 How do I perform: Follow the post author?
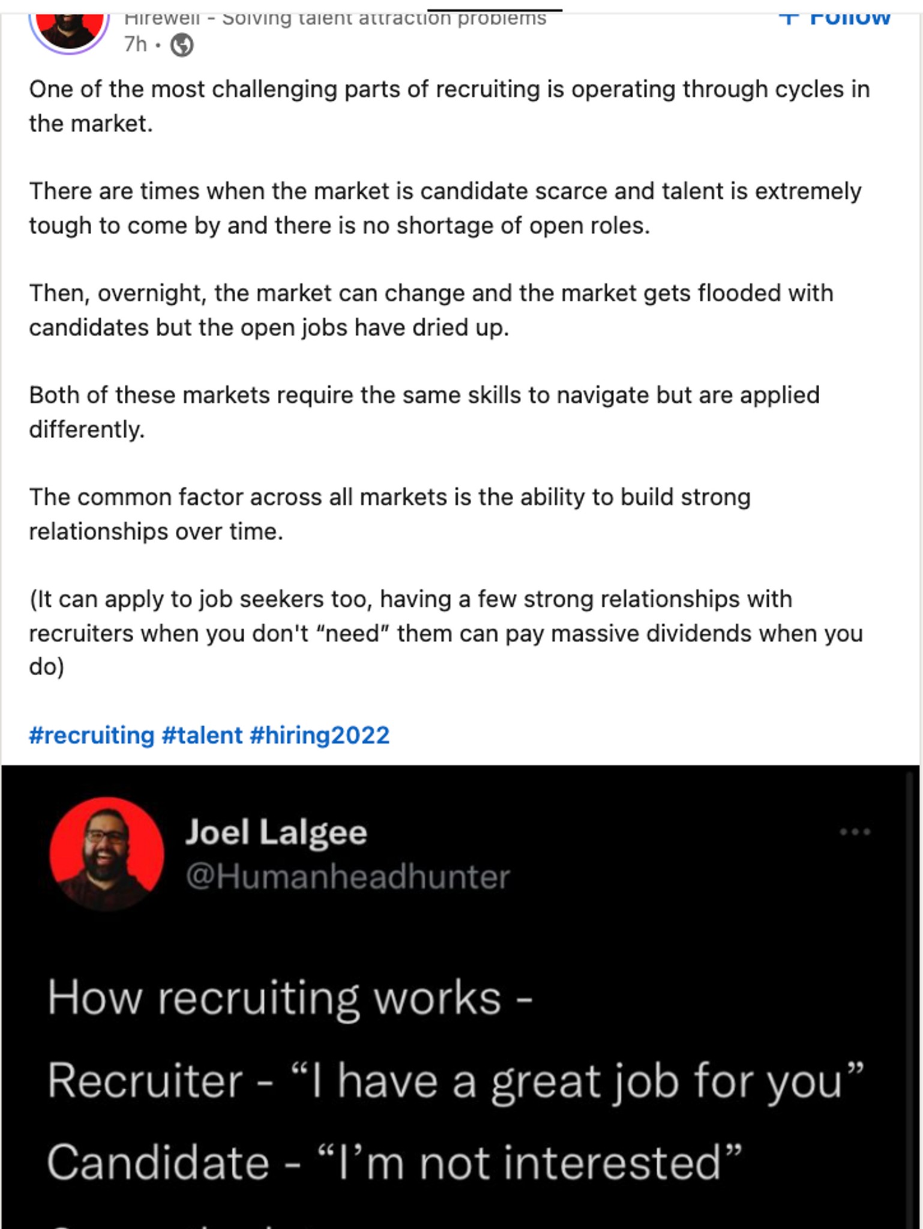point(835,18)
